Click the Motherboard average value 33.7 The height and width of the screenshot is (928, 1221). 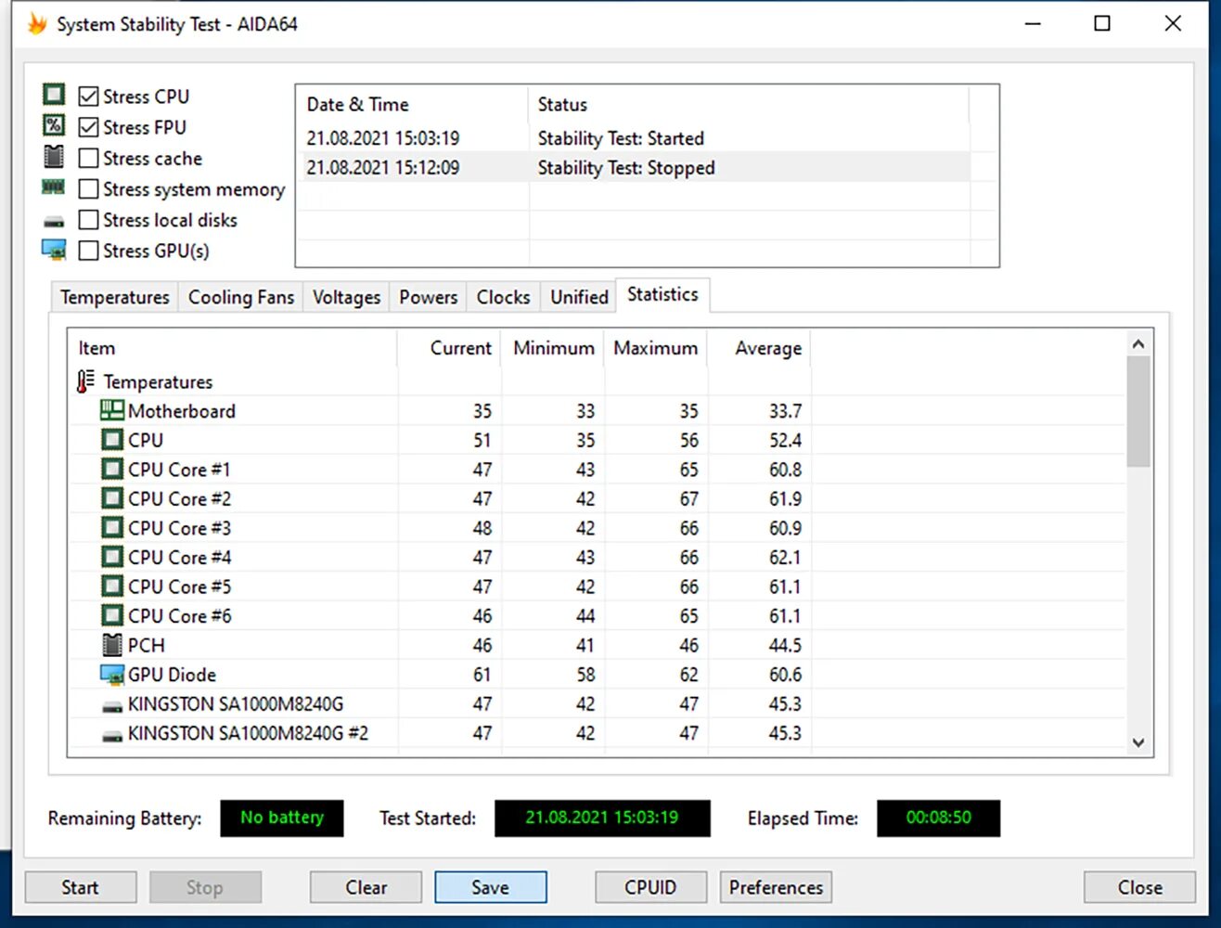(785, 411)
